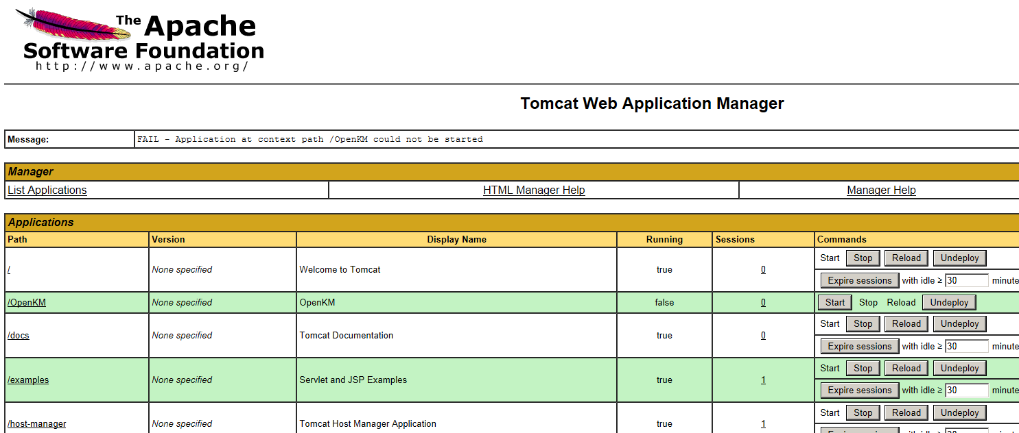Open the List Applications link

(x=47, y=190)
